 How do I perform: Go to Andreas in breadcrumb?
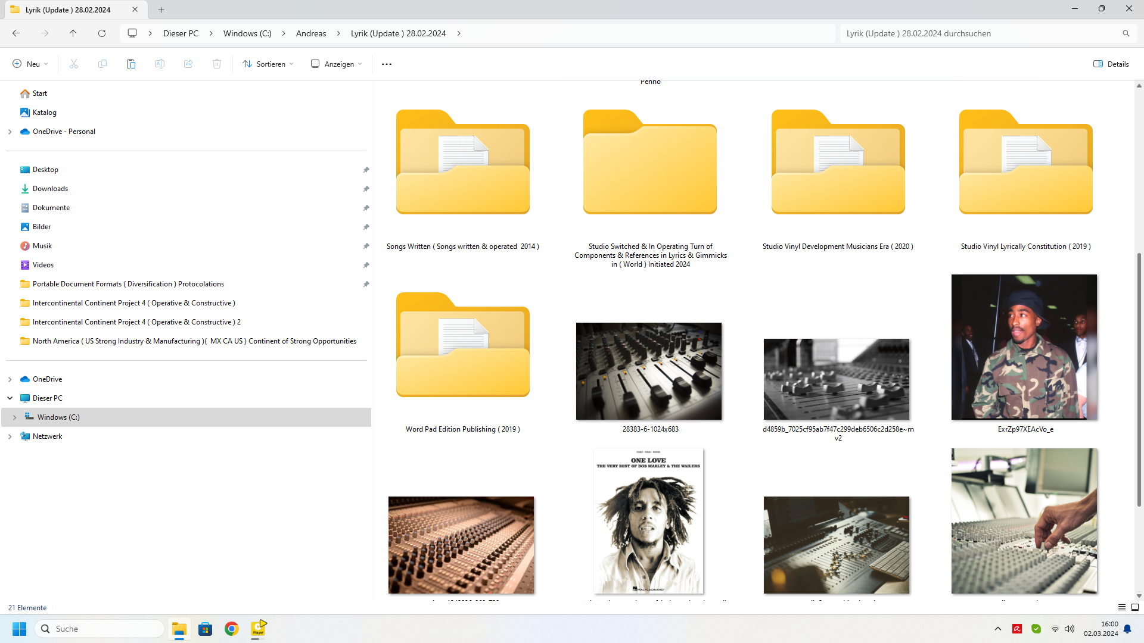coord(311,33)
